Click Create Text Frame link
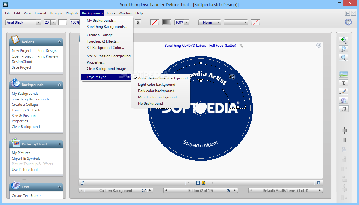The width and height of the screenshot is (359, 205). pyautogui.click(x=26, y=196)
